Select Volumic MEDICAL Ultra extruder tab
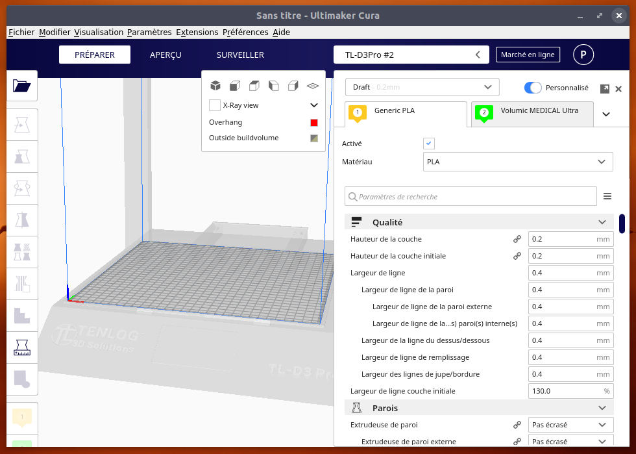636x454 pixels. 532,114
